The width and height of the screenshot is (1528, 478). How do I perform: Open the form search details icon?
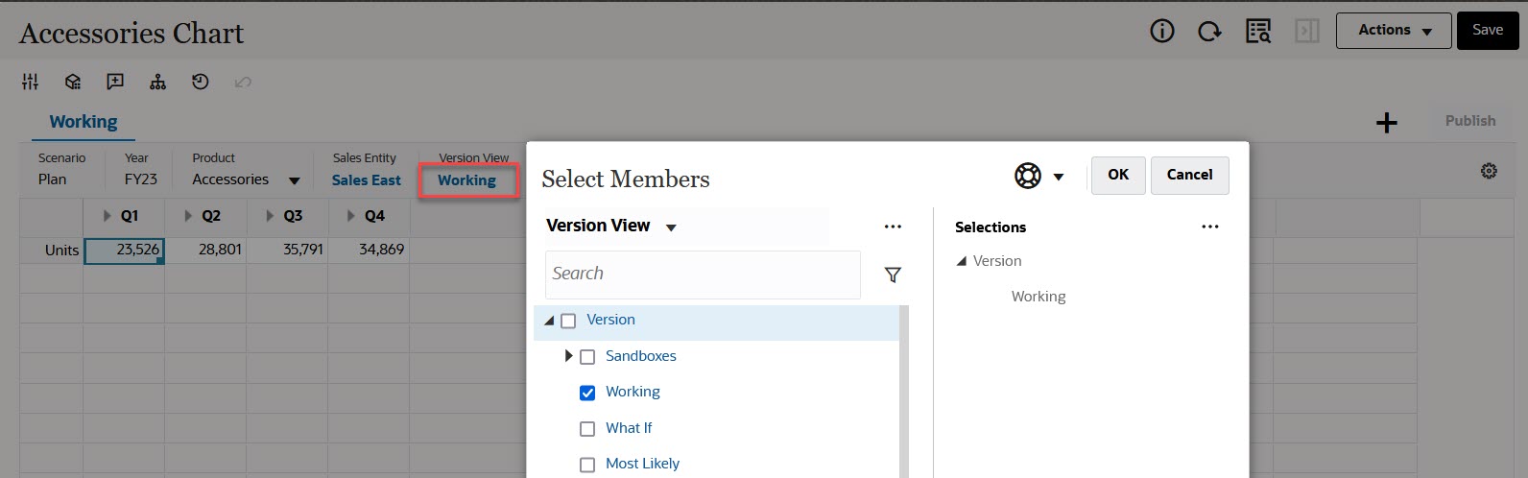pyautogui.click(x=1257, y=31)
